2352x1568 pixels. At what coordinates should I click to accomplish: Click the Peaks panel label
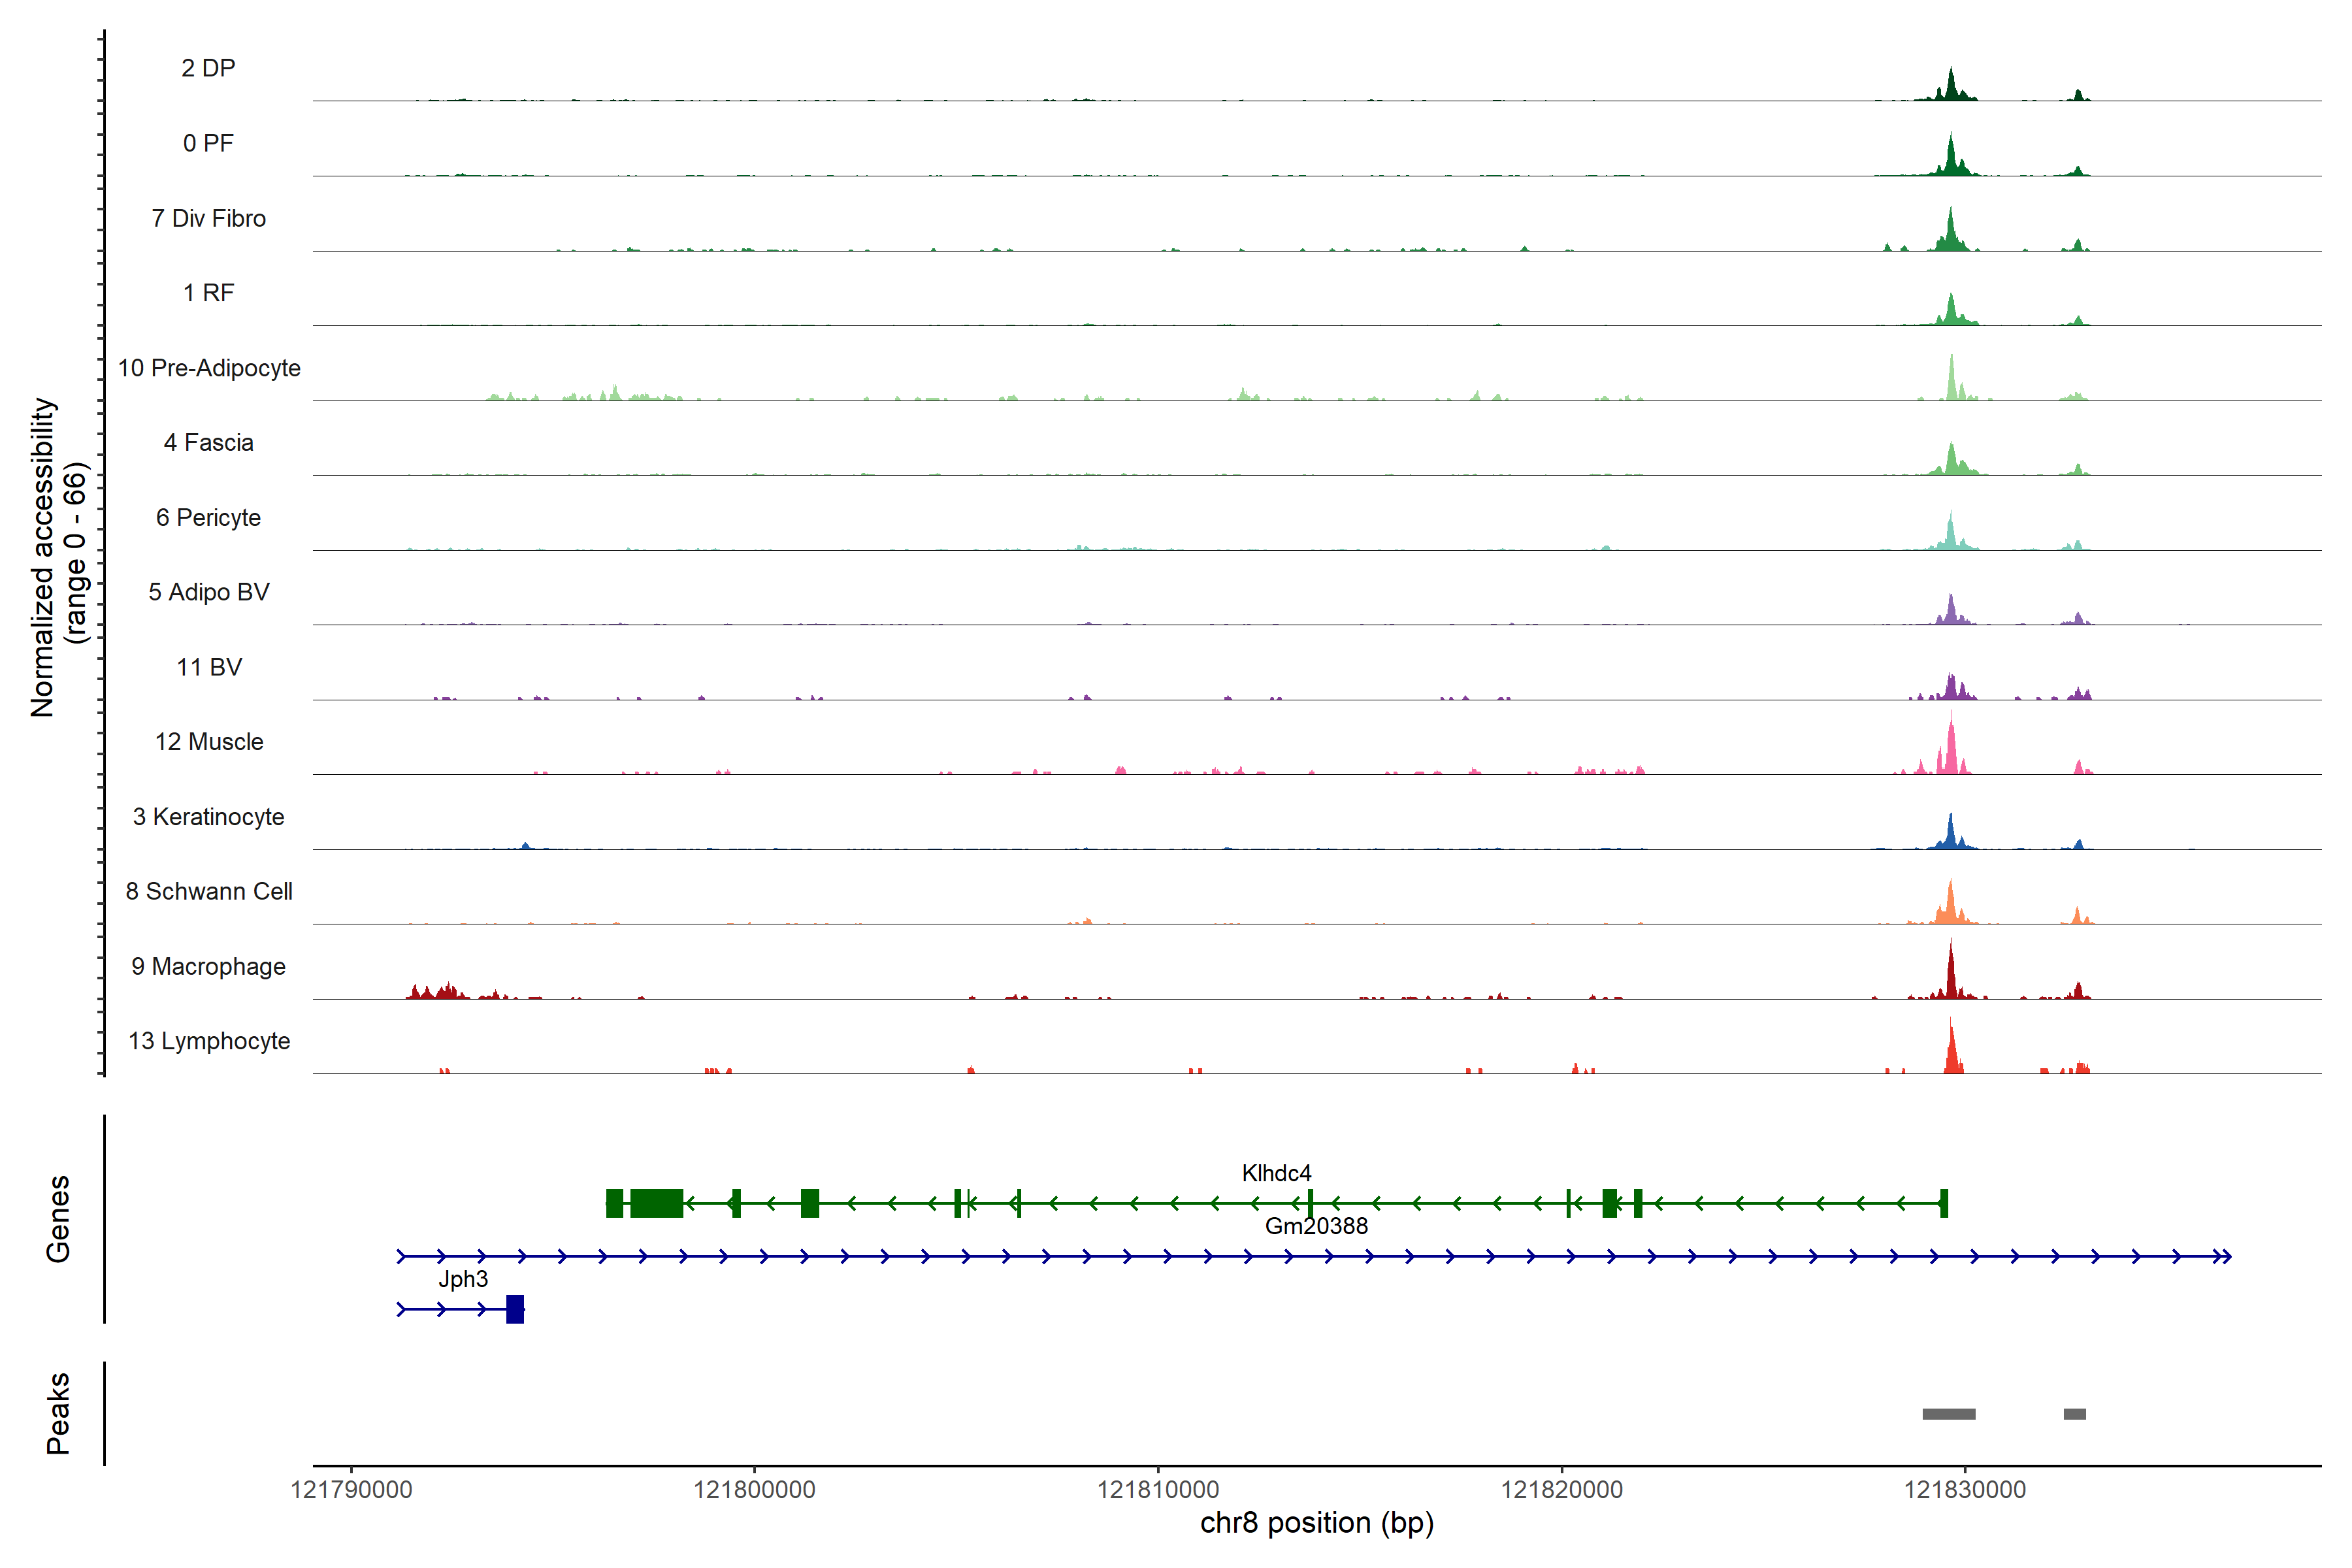tap(58, 1412)
